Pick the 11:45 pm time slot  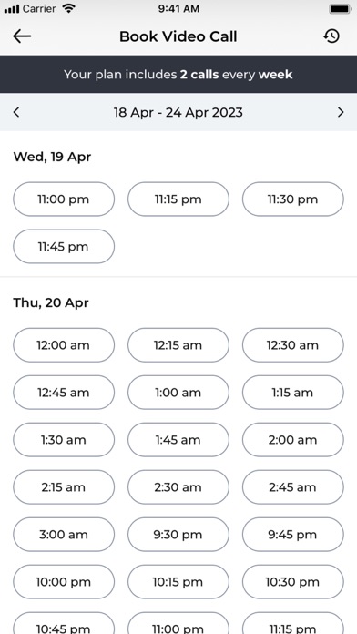click(64, 246)
